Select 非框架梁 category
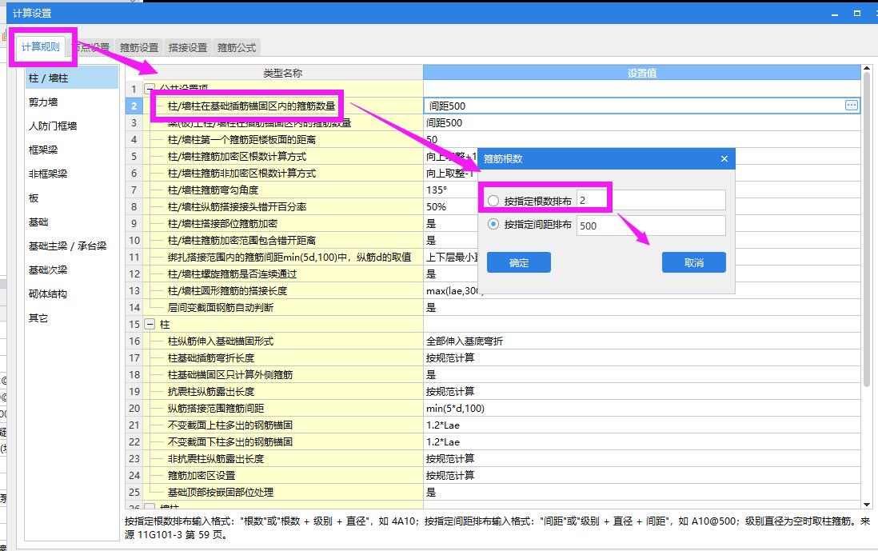Image resolution: width=878 pixels, height=551 pixels. (x=72, y=174)
